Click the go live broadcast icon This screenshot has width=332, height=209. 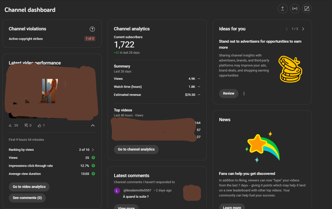point(295,9)
